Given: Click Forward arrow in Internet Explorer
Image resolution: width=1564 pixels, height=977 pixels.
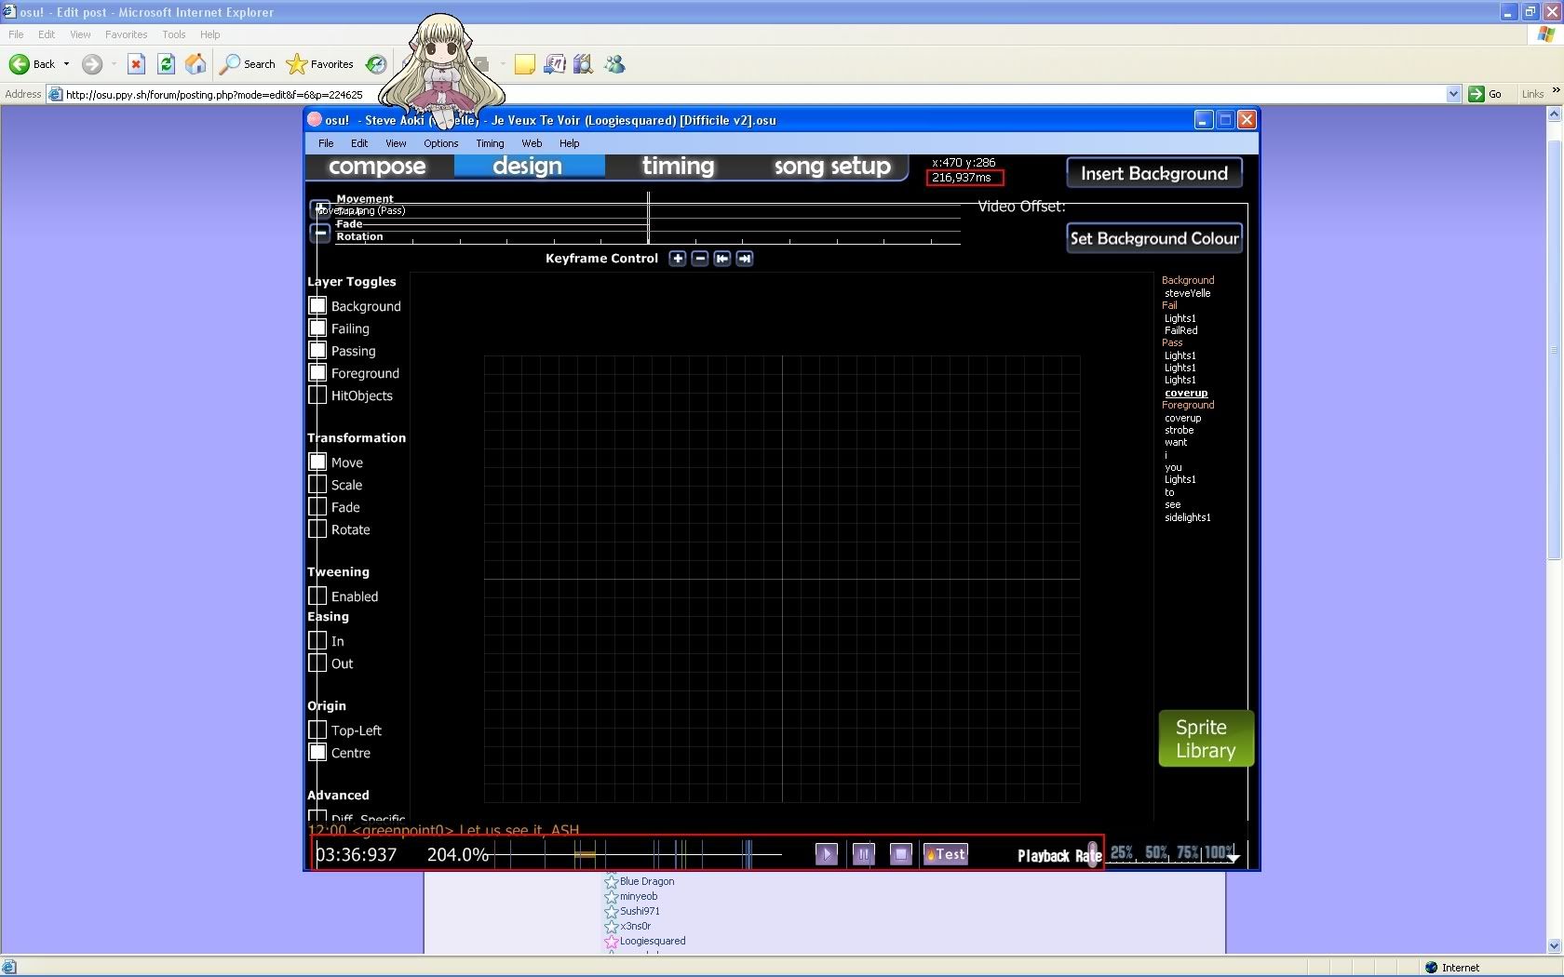Looking at the screenshot, I should [x=92, y=64].
